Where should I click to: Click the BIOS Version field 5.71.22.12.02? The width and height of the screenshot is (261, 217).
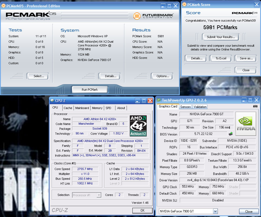(x=203, y=134)
